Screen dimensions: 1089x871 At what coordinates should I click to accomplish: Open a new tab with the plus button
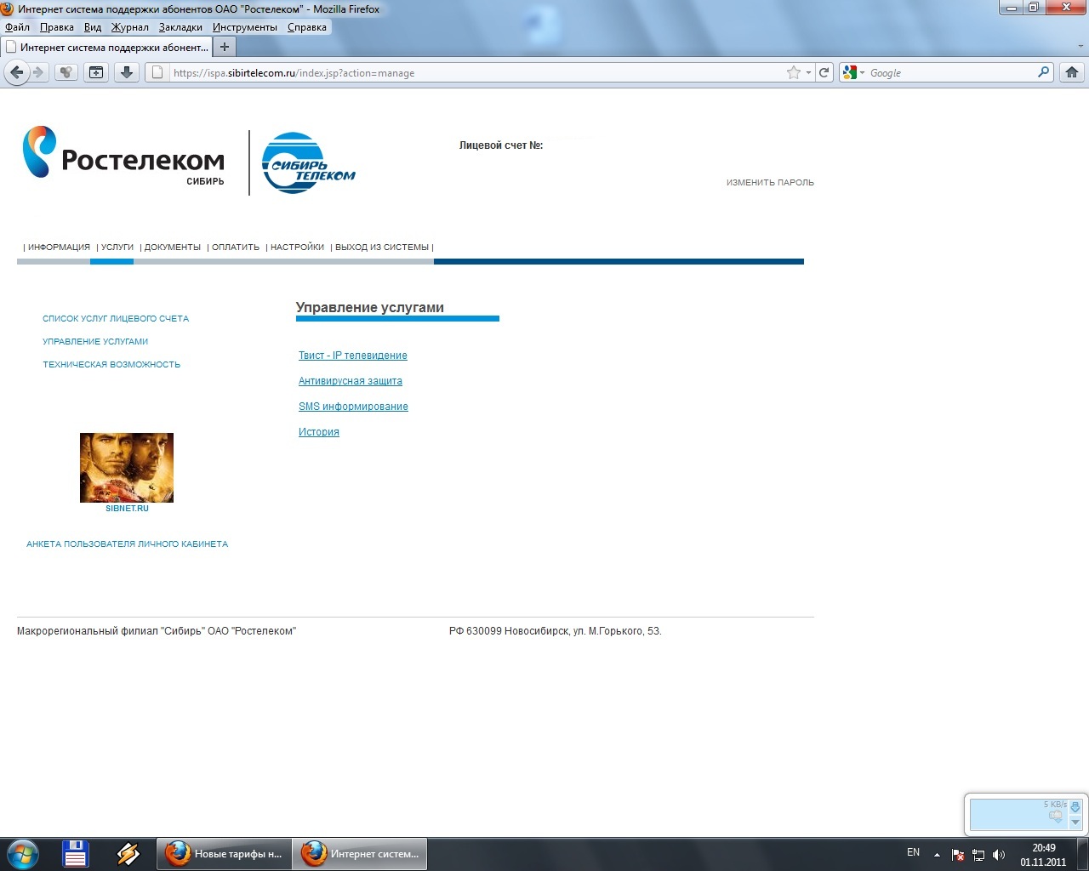click(x=225, y=47)
